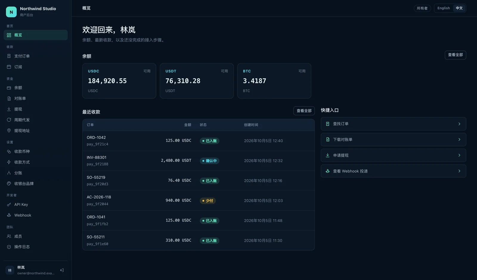This screenshot has width=477, height=280.
Task: Open the 操作日志 menu label
Action: click(22, 247)
